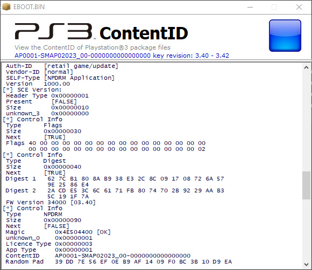The image size is (312, 270).
Task: Click the ContentID AP0001-SMAP02023 line in output
Action: click(x=98, y=256)
